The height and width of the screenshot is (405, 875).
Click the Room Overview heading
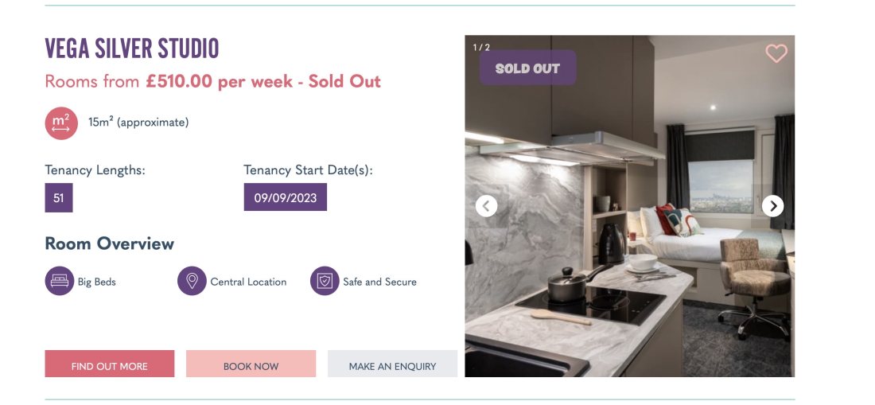[x=110, y=243]
